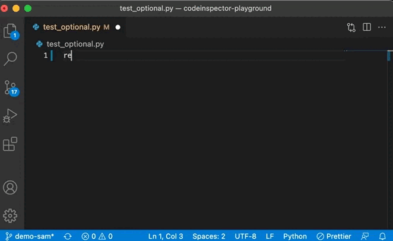This screenshot has width=393, height=241.
Task: Open the Extensions view icon
Action: 11,144
